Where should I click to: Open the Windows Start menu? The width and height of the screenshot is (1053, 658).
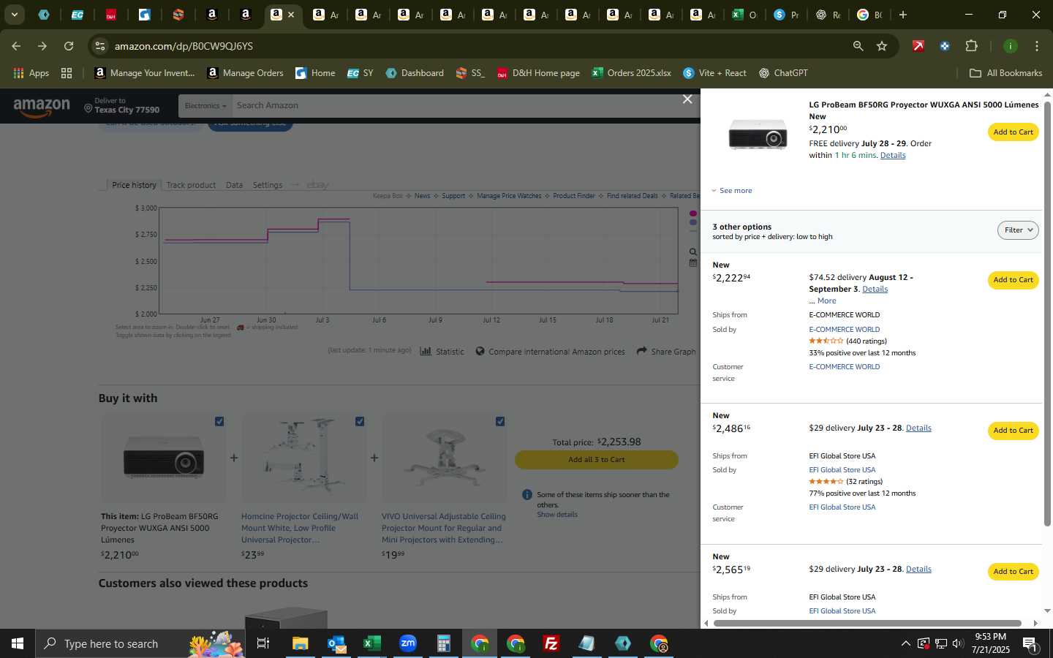click(x=18, y=643)
